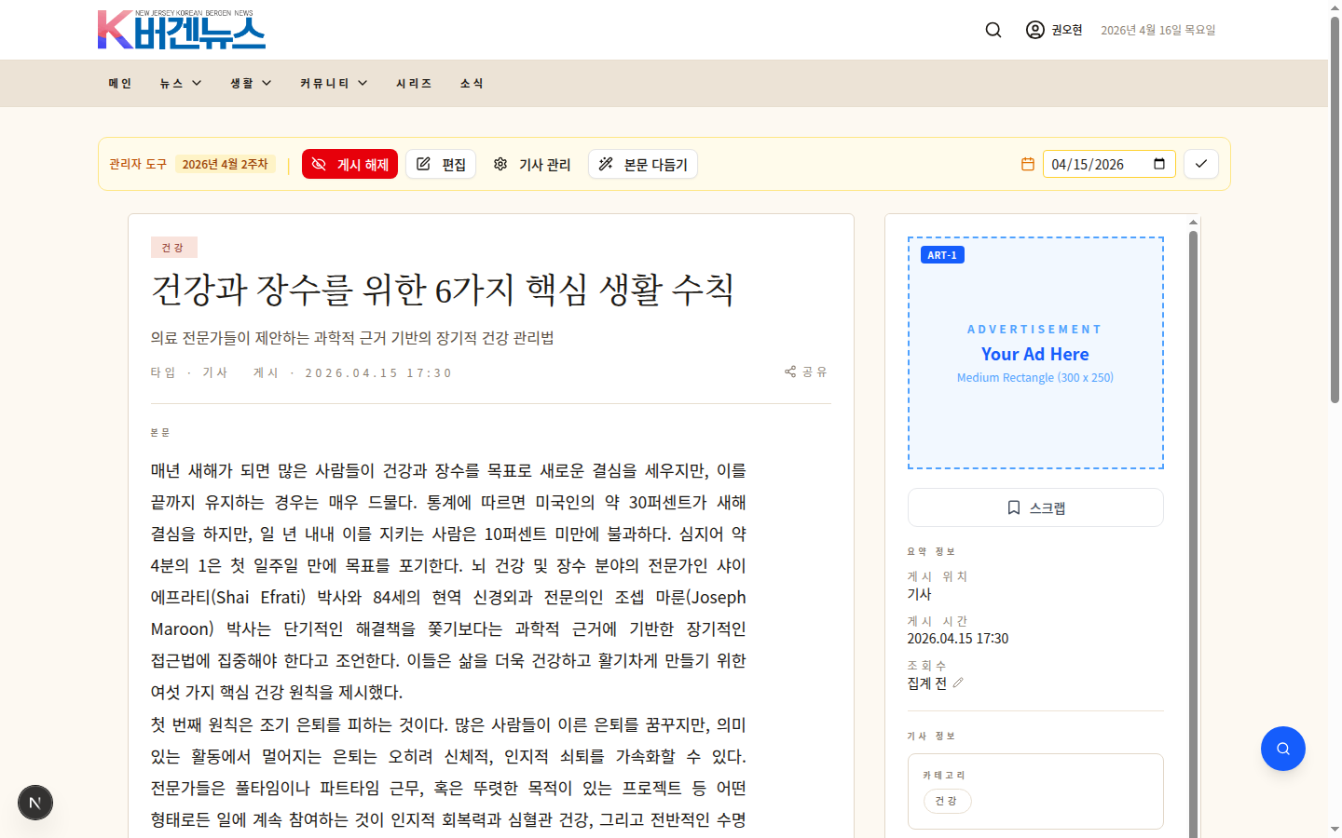Go to the 메인 menu item
Viewport: 1342px width, 838px height.
point(119,83)
